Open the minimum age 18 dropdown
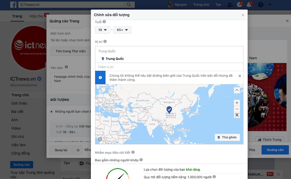291x179 pixels. [x=103, y=30]
